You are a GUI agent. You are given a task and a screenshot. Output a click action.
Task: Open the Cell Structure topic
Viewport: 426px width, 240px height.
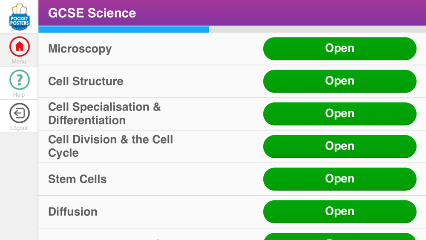(x=340, y=81)
